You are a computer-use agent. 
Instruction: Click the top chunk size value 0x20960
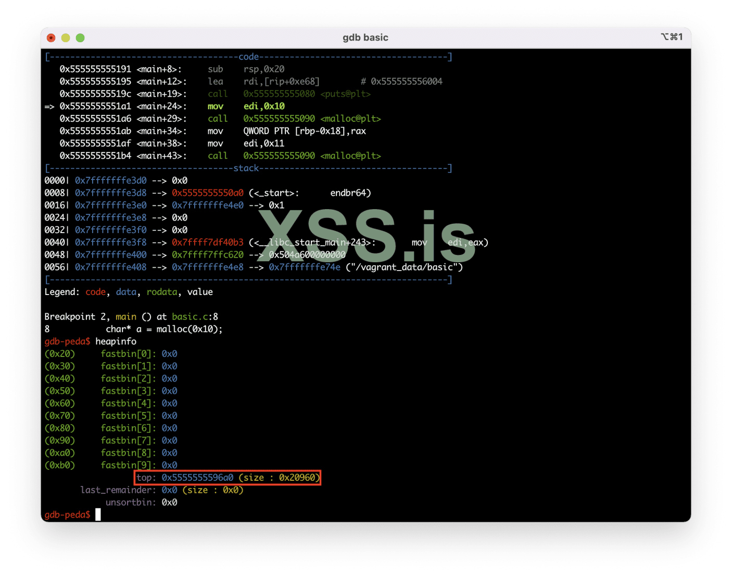coord(297,478)
